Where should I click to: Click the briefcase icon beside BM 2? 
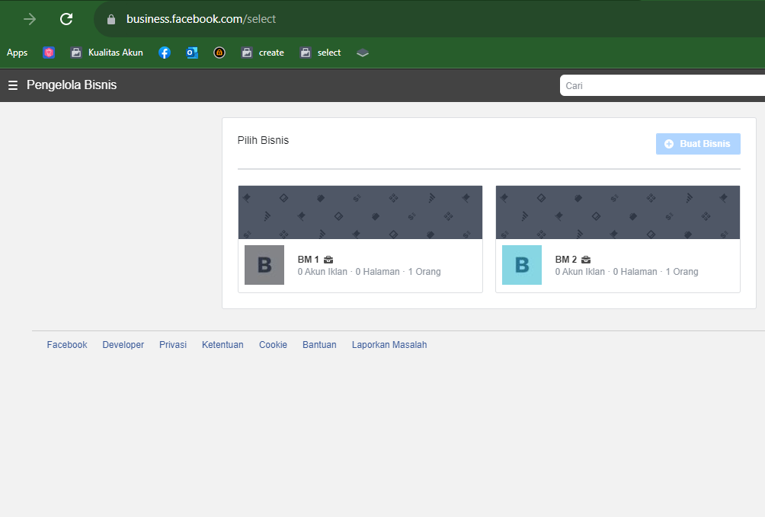click(x=586, y=260)
